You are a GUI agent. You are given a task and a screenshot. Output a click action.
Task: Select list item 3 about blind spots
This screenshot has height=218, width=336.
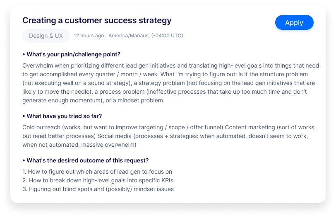coord(98,189)
